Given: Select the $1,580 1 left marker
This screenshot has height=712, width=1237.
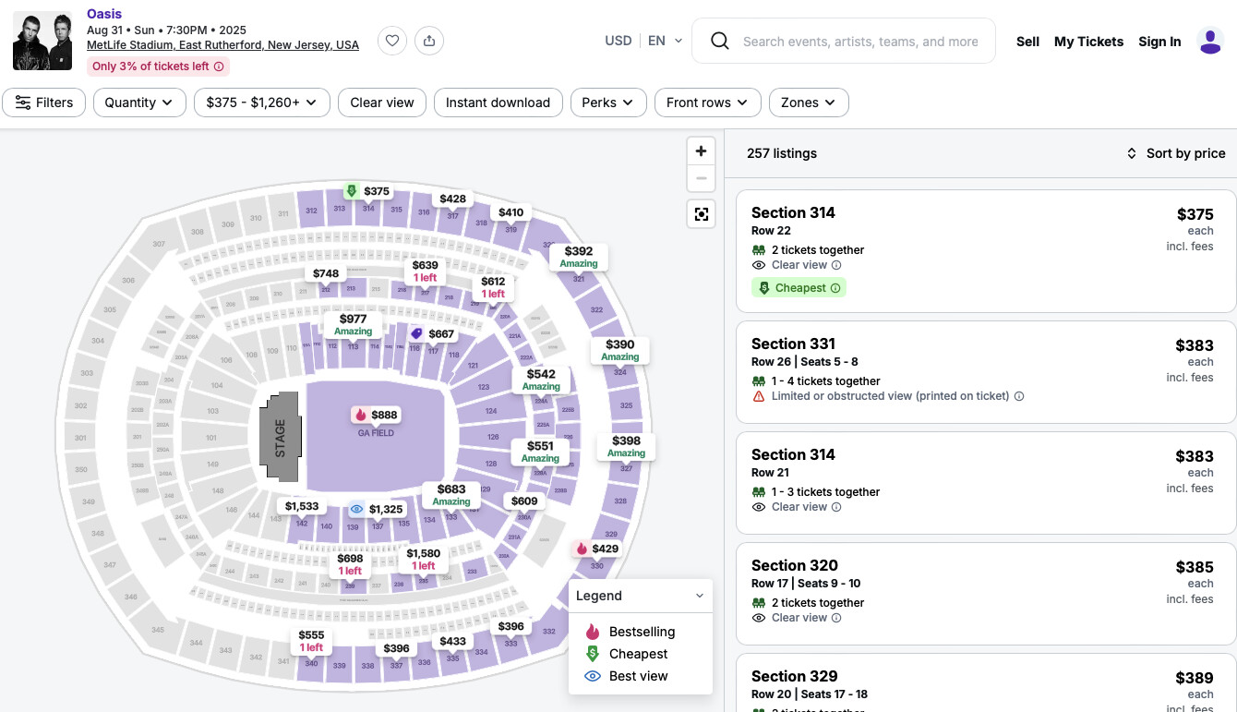Looking at the screenshot, I should (424, 560).
